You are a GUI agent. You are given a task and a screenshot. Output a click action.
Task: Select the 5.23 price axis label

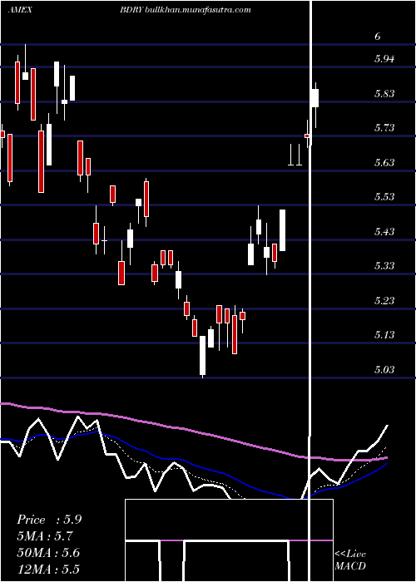pyautogui.click(x=384, y=300)
